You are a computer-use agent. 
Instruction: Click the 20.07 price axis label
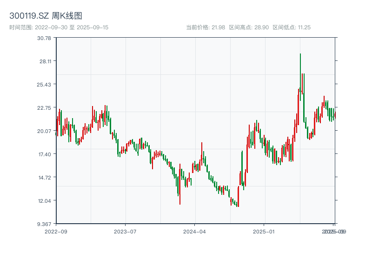point(44,131)
